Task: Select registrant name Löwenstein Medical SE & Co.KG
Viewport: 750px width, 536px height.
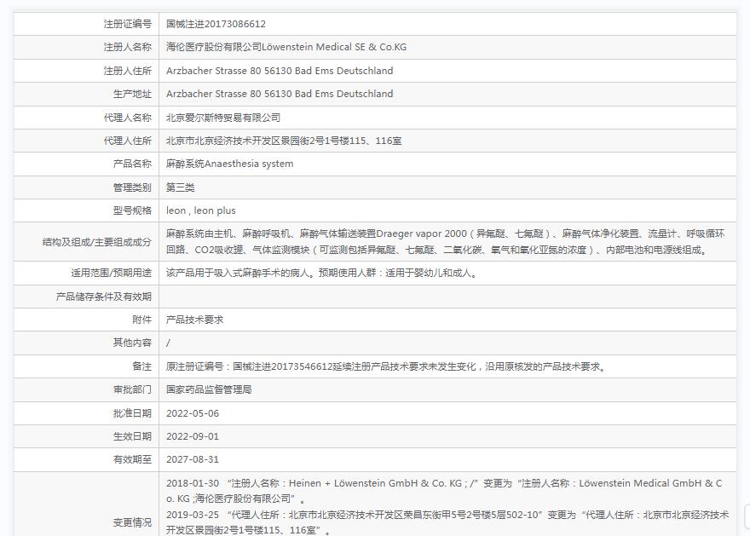Action: point(334,47)
